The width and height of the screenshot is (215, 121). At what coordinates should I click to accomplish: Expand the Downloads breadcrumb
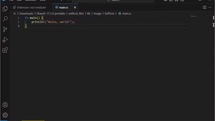pyautogui.click(x=26, y=13)
